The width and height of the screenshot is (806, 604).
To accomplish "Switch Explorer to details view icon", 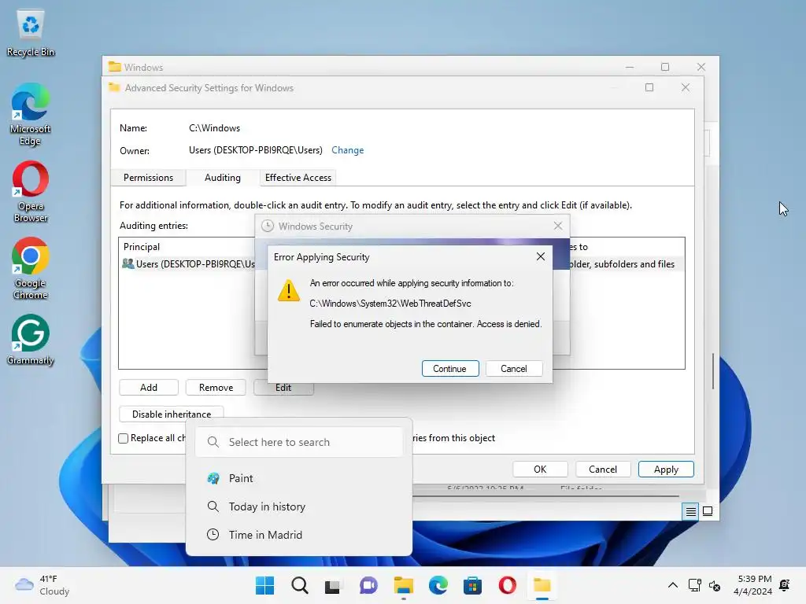I will (690, 511).
